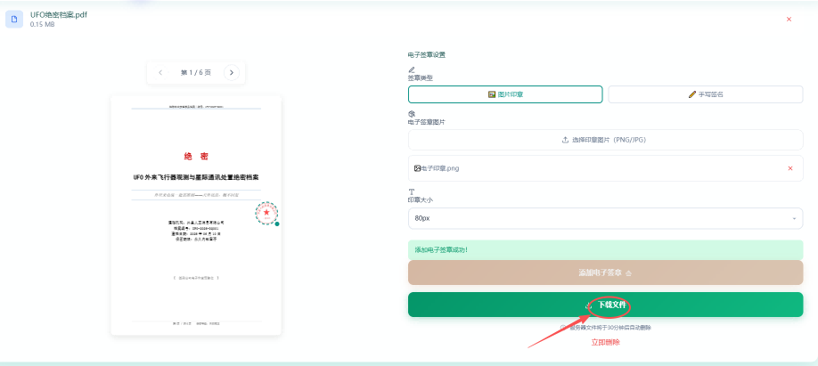Click the UFO绝密档案.pdf file name
The height and width of the screenshot is (366, 818).
pos(59,14)
